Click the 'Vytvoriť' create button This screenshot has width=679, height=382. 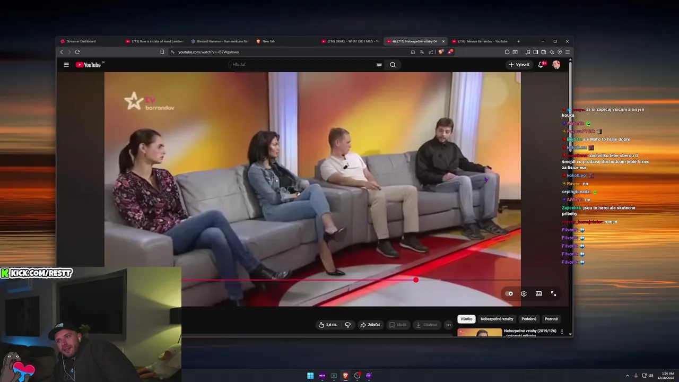(x=519, y=65)
